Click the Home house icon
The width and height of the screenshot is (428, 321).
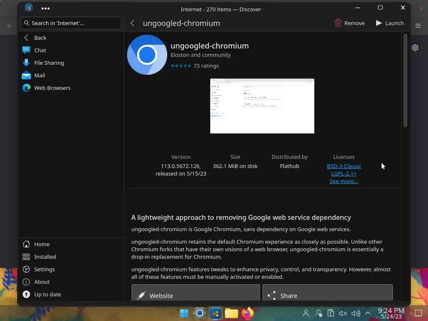pos(26,244)
